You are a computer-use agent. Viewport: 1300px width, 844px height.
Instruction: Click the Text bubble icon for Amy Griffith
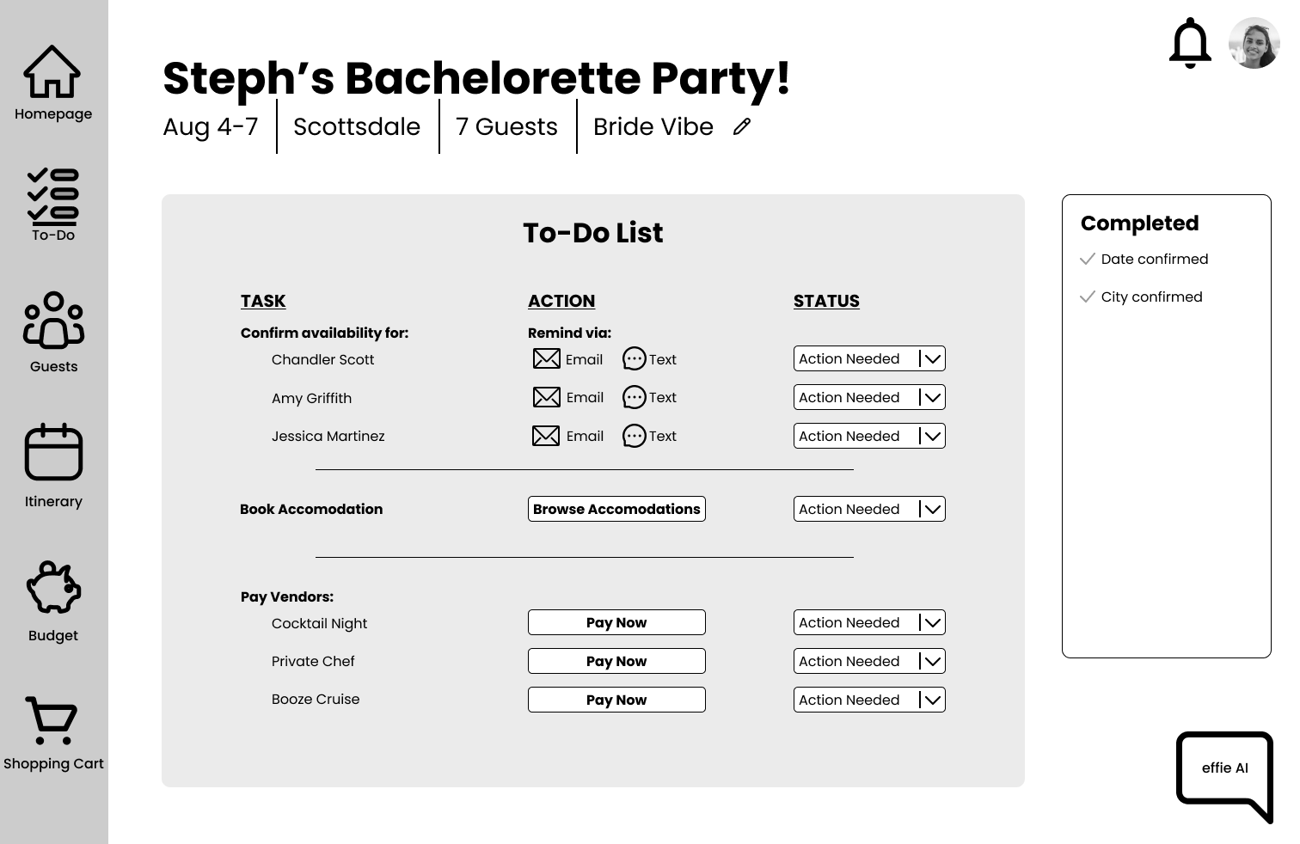(634, 397)
